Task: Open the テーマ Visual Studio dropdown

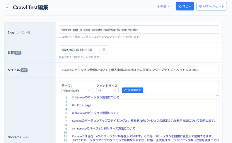Action: [77, 91]
